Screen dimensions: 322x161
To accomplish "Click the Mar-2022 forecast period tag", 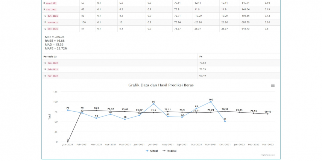I will (x=53, y=76).
